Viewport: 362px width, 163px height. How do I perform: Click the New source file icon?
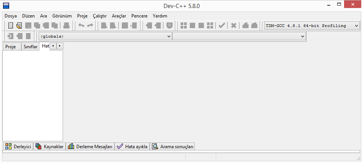tap(11, 26)
